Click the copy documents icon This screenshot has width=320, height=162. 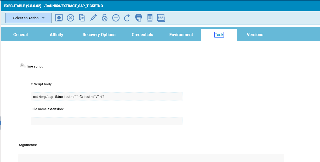pyautogui.click(x=82, y=18)
